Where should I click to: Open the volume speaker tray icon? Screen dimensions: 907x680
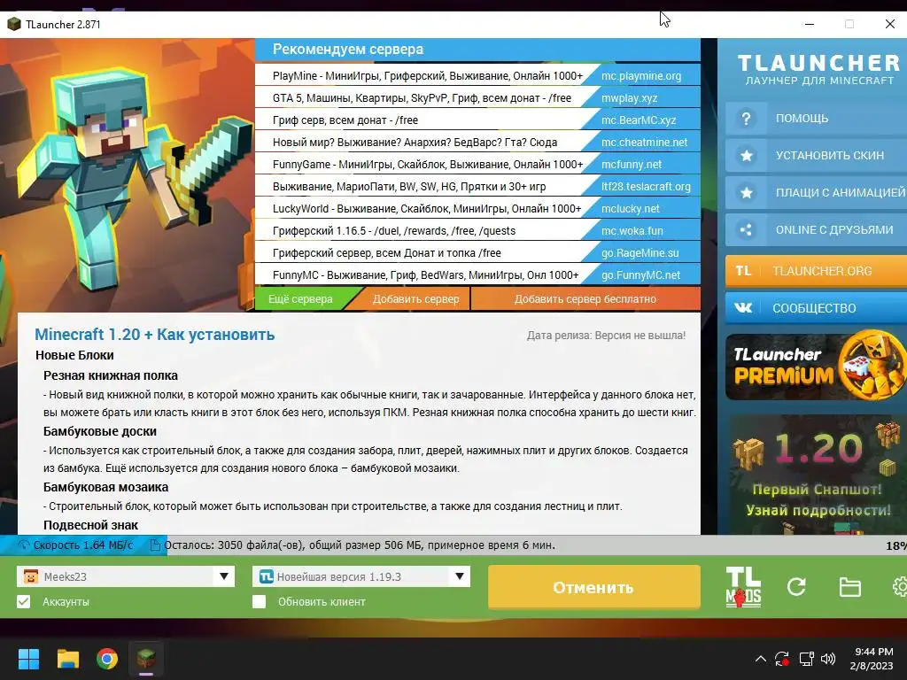pyautogui.click(x=828, y=659)
